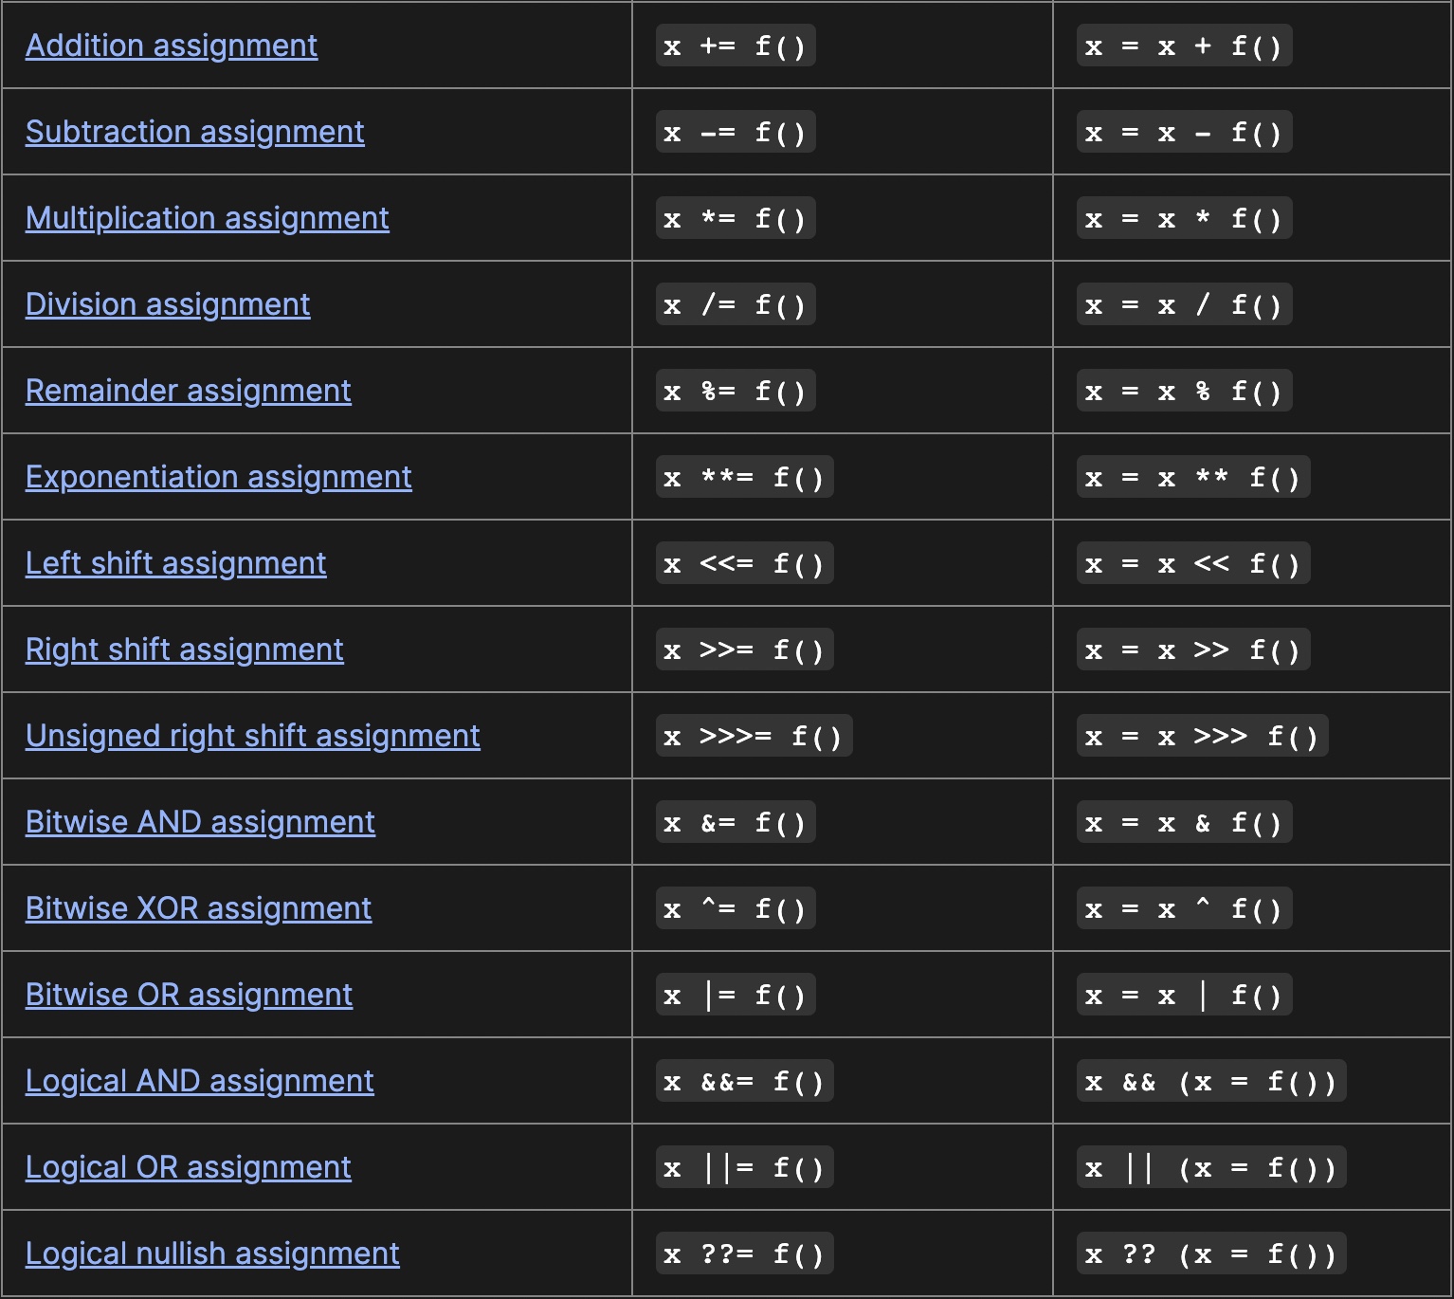Click the "x && (x = f())" code
1454x1299 pixels.
point(1210,1081)
